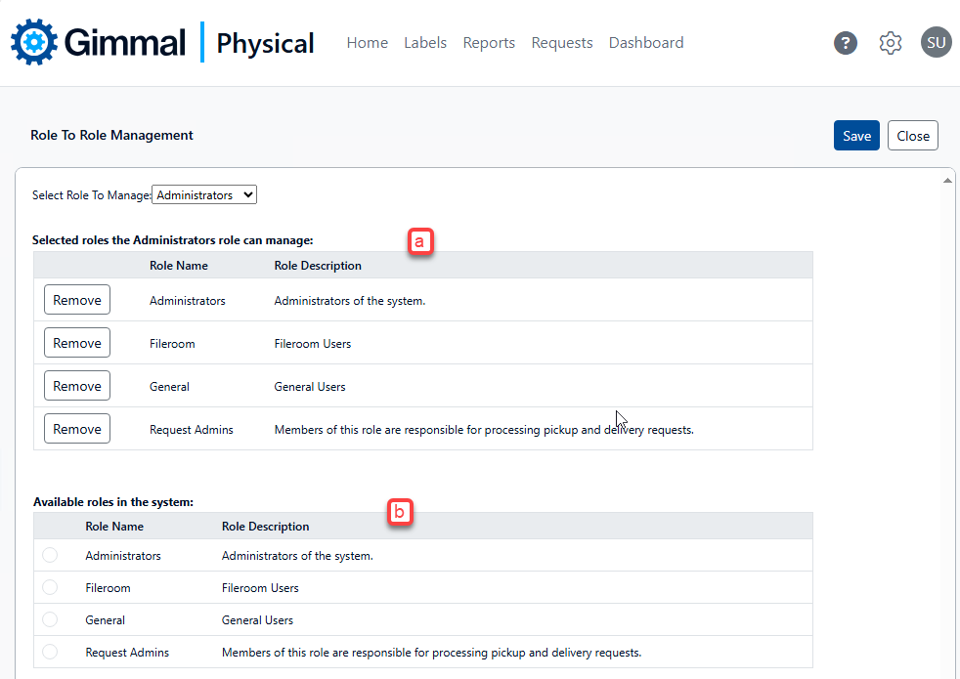Open the SU user avatar menu
This screenshot has height=679, width=960.
click(x=937, y=42)
